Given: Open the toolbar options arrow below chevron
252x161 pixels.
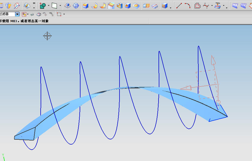Looking at the screenshot, I should [34, 8].
